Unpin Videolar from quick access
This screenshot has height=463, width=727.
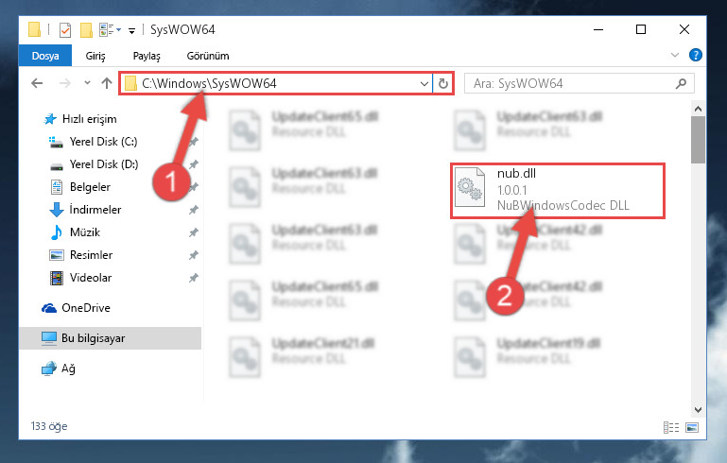(194, 278)
